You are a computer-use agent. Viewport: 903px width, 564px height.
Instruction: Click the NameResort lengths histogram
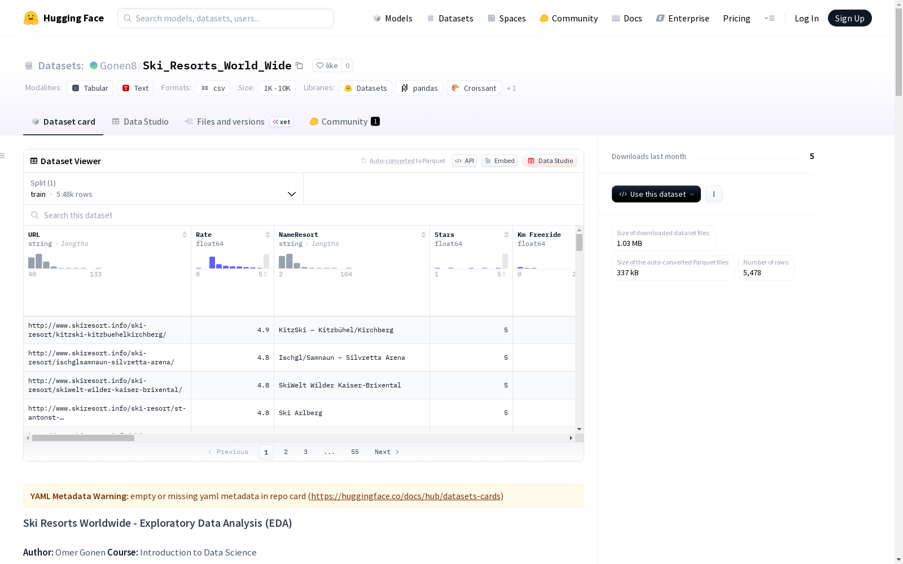(x=315, y=262)
